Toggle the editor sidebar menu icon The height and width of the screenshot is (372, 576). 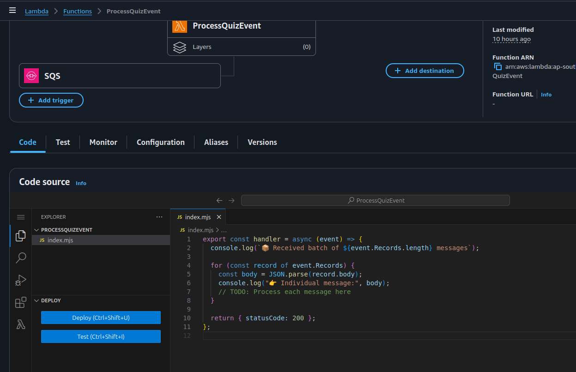coord(20,217)
